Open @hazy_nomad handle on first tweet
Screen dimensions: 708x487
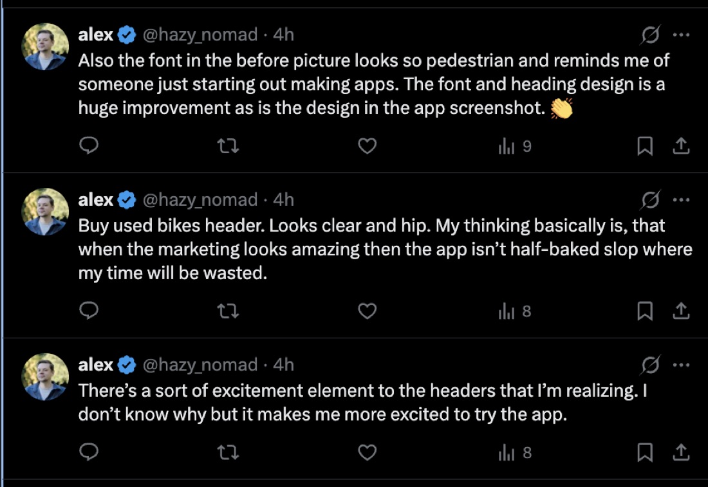pos(200,35)
